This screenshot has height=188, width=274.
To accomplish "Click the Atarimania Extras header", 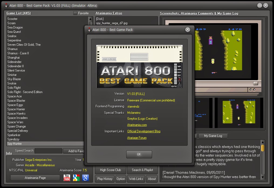I will click(109, 13).
